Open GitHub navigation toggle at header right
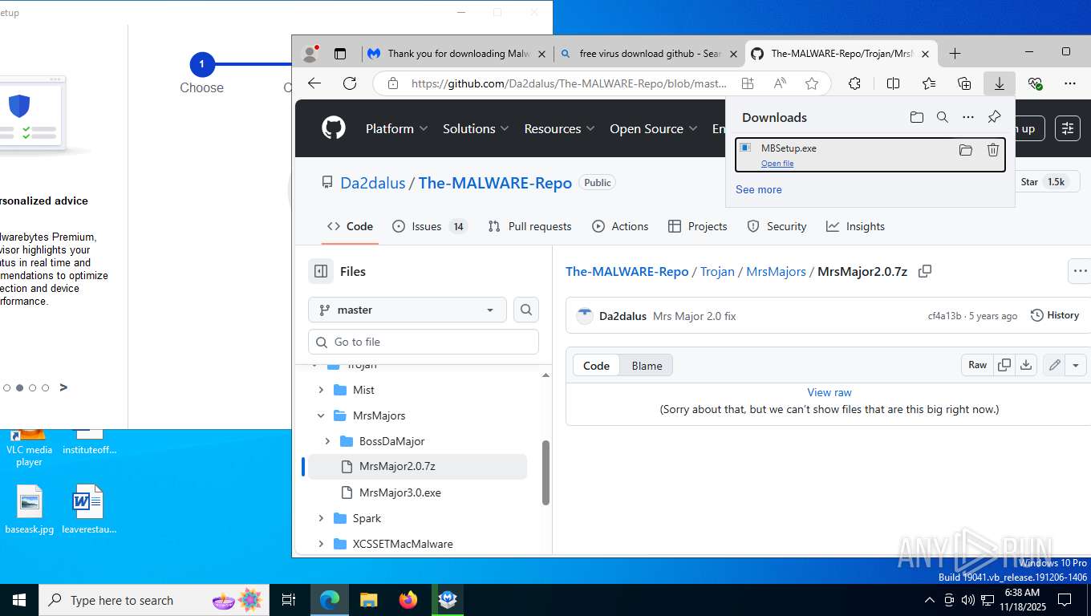The width and height of the screenshot is (1091, 616). pyautogui.click(x=1067, y=128)
